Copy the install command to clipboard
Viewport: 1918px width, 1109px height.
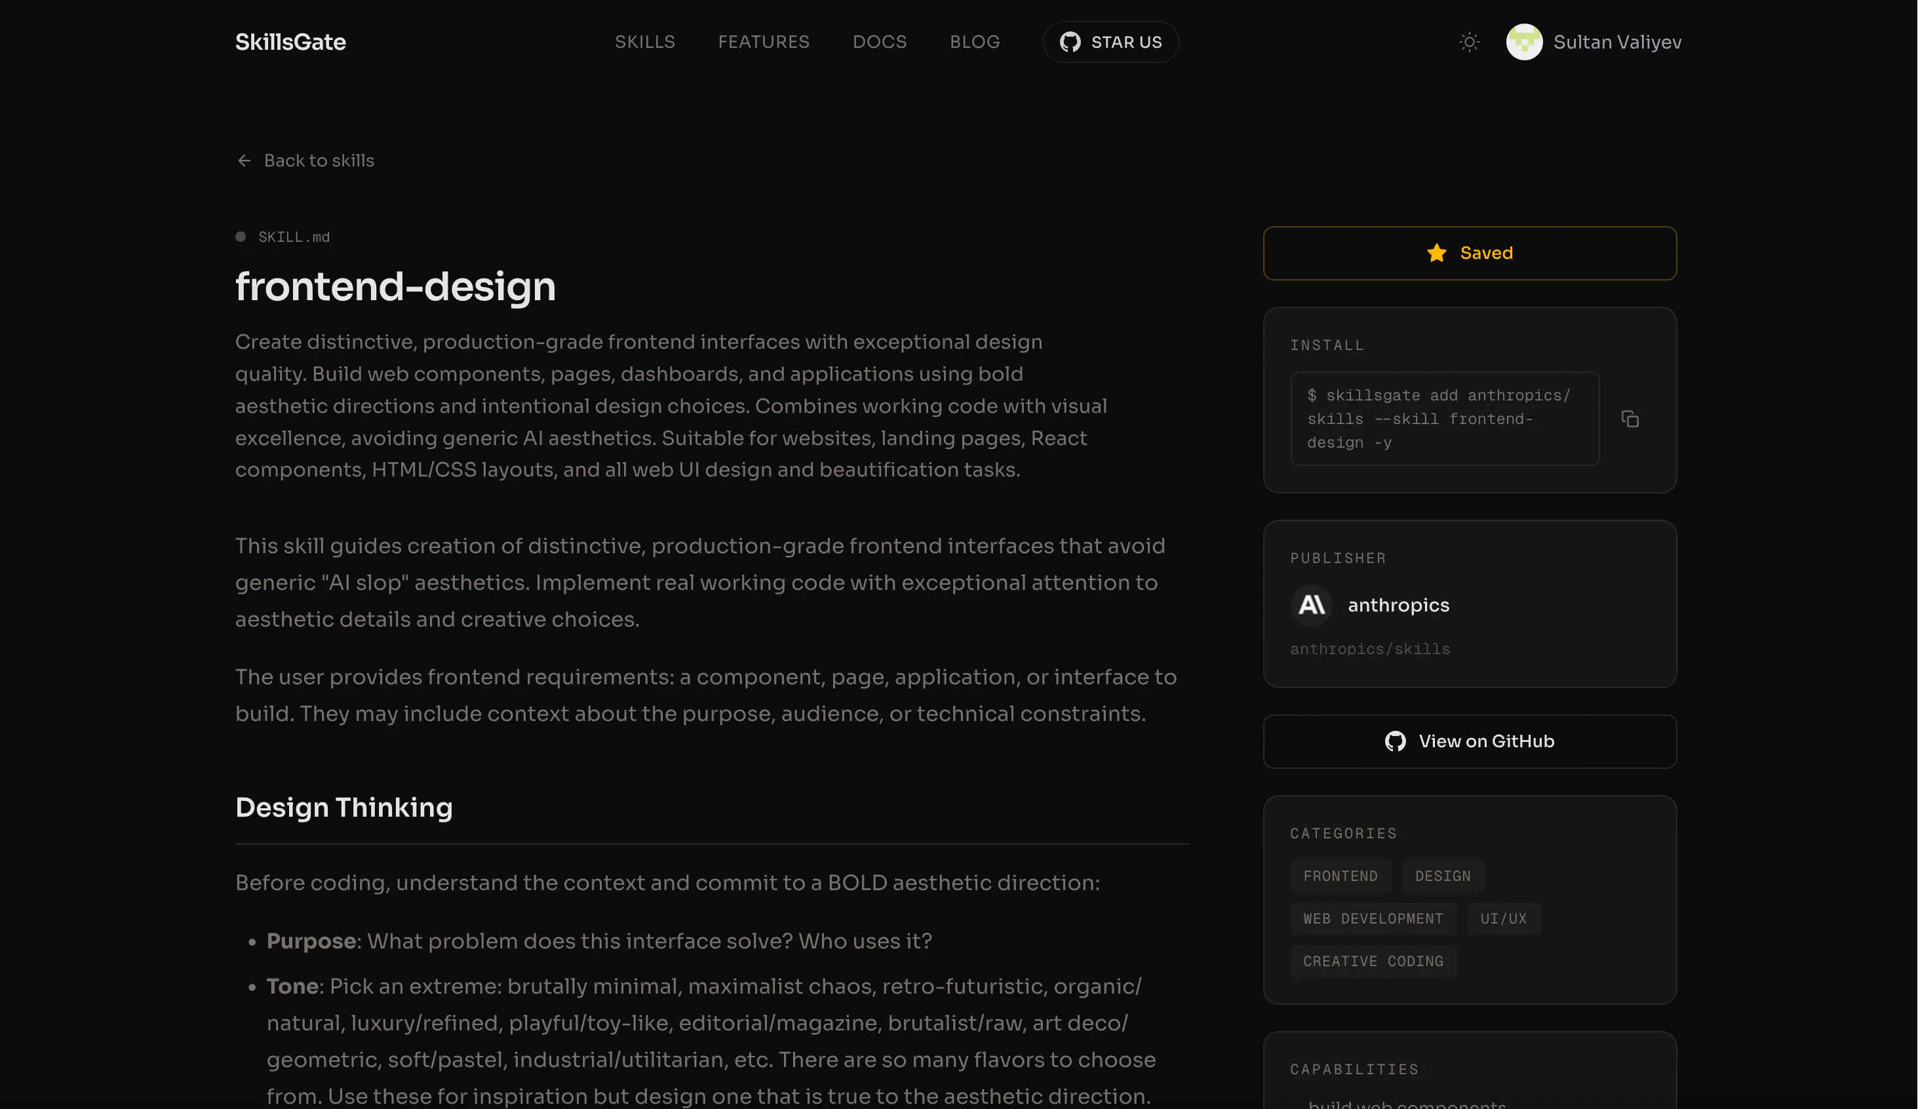tap(1630, 419)
